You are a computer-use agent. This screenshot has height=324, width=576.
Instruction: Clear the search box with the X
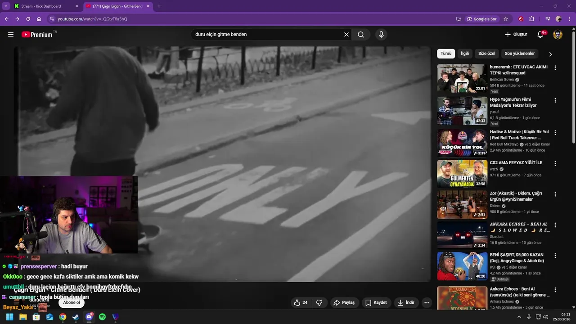[x=346, y=35]
